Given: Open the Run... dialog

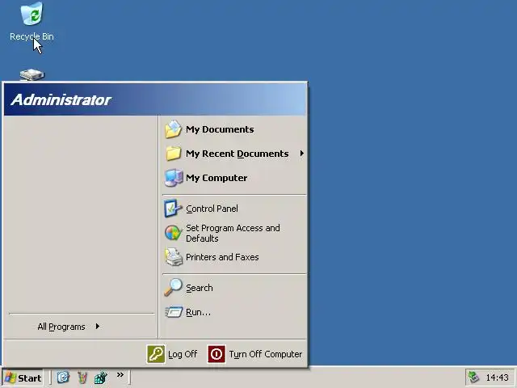Looking at the screenshot, I should click(234, 312).
